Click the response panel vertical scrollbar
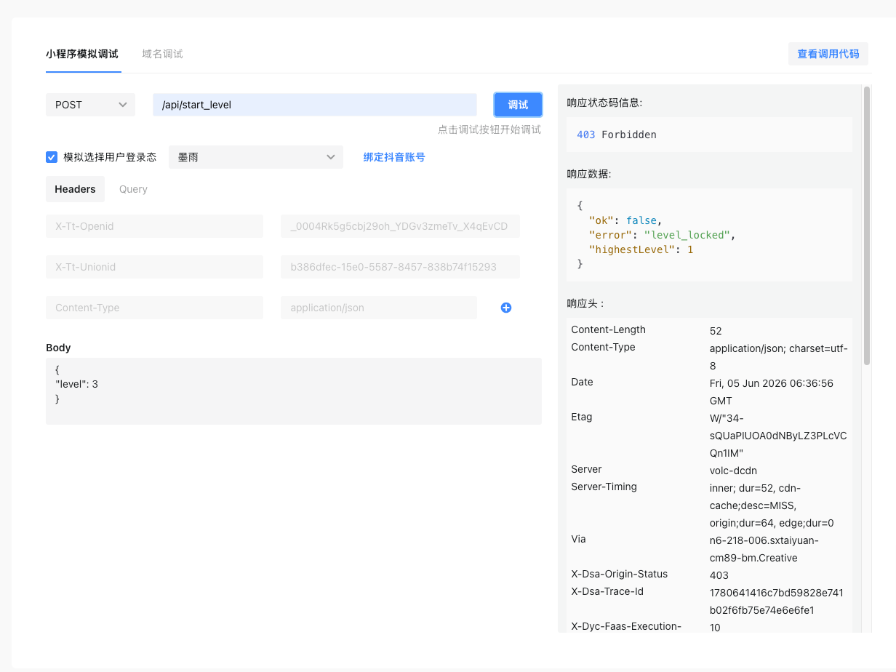 click(866, 225)
